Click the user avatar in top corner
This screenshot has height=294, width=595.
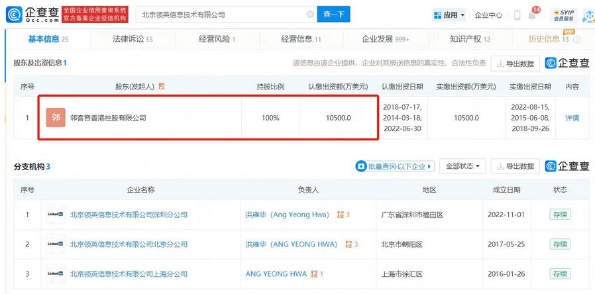pyautogui.click(x=589, y=15)
